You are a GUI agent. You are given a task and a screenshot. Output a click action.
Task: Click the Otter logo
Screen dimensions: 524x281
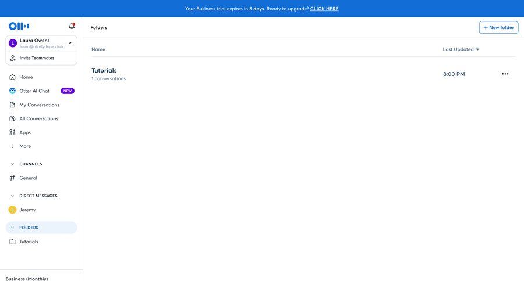tap(19, 26)
